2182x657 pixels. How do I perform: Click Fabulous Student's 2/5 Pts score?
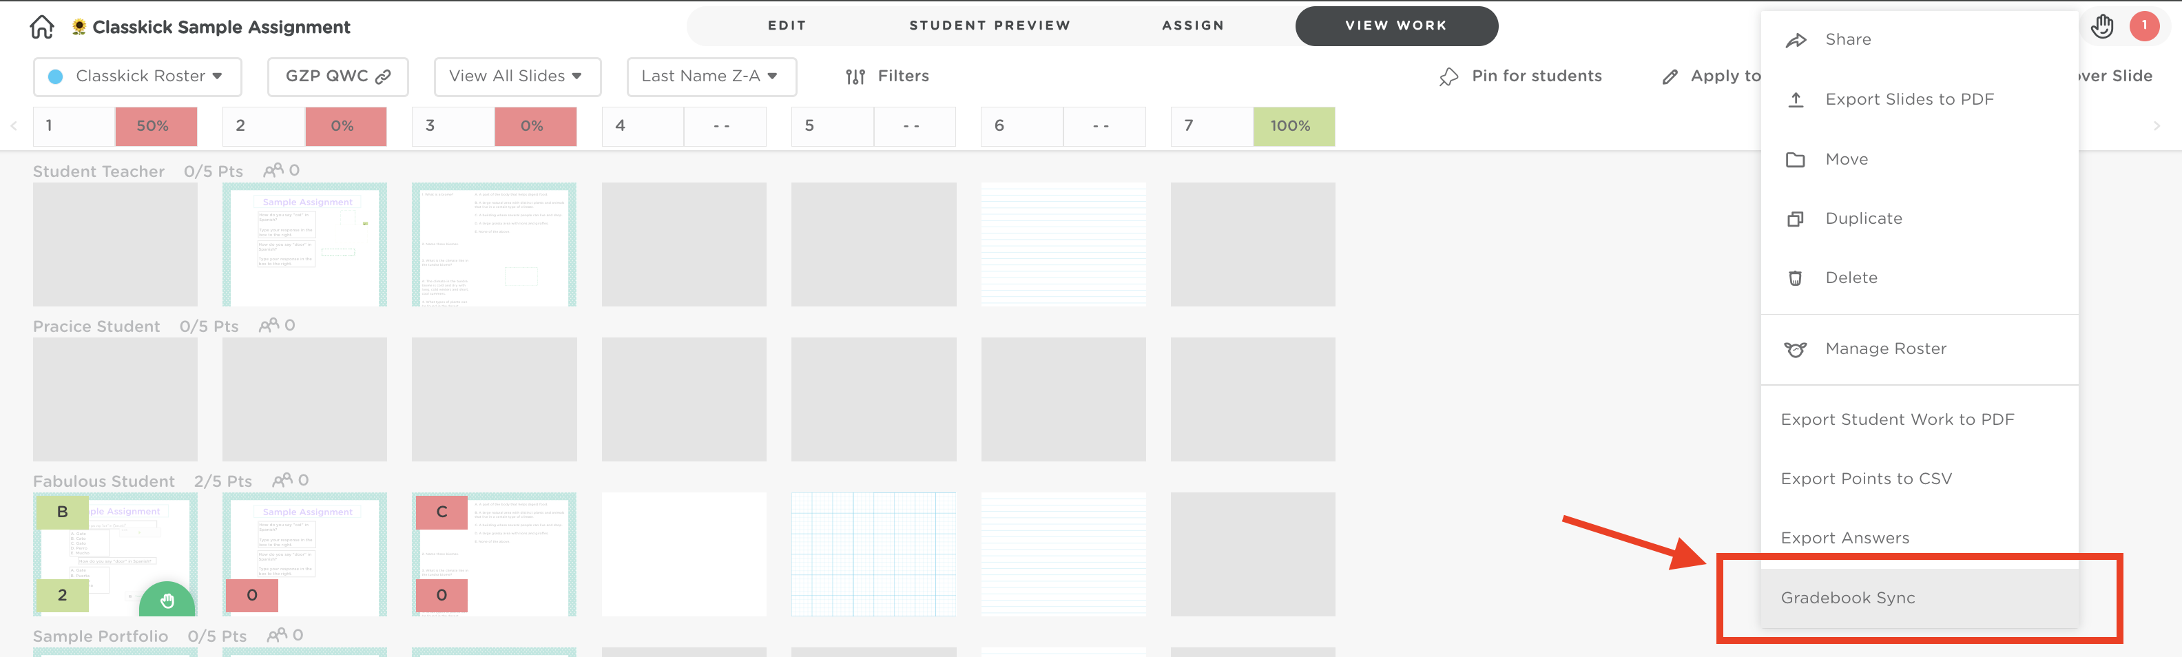pyautogui.click(x=224, y=481)
